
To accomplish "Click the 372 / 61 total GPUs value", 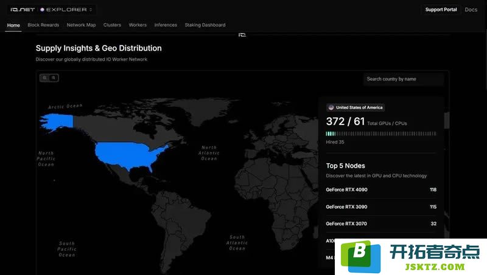I will click(x=345, y=121).
